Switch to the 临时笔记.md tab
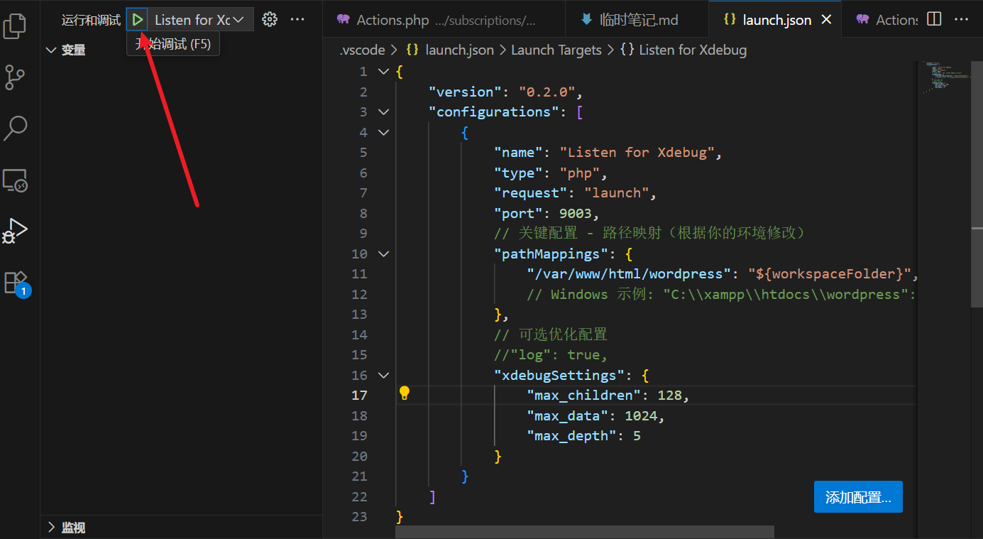983x539 pixels. [638, 20]
